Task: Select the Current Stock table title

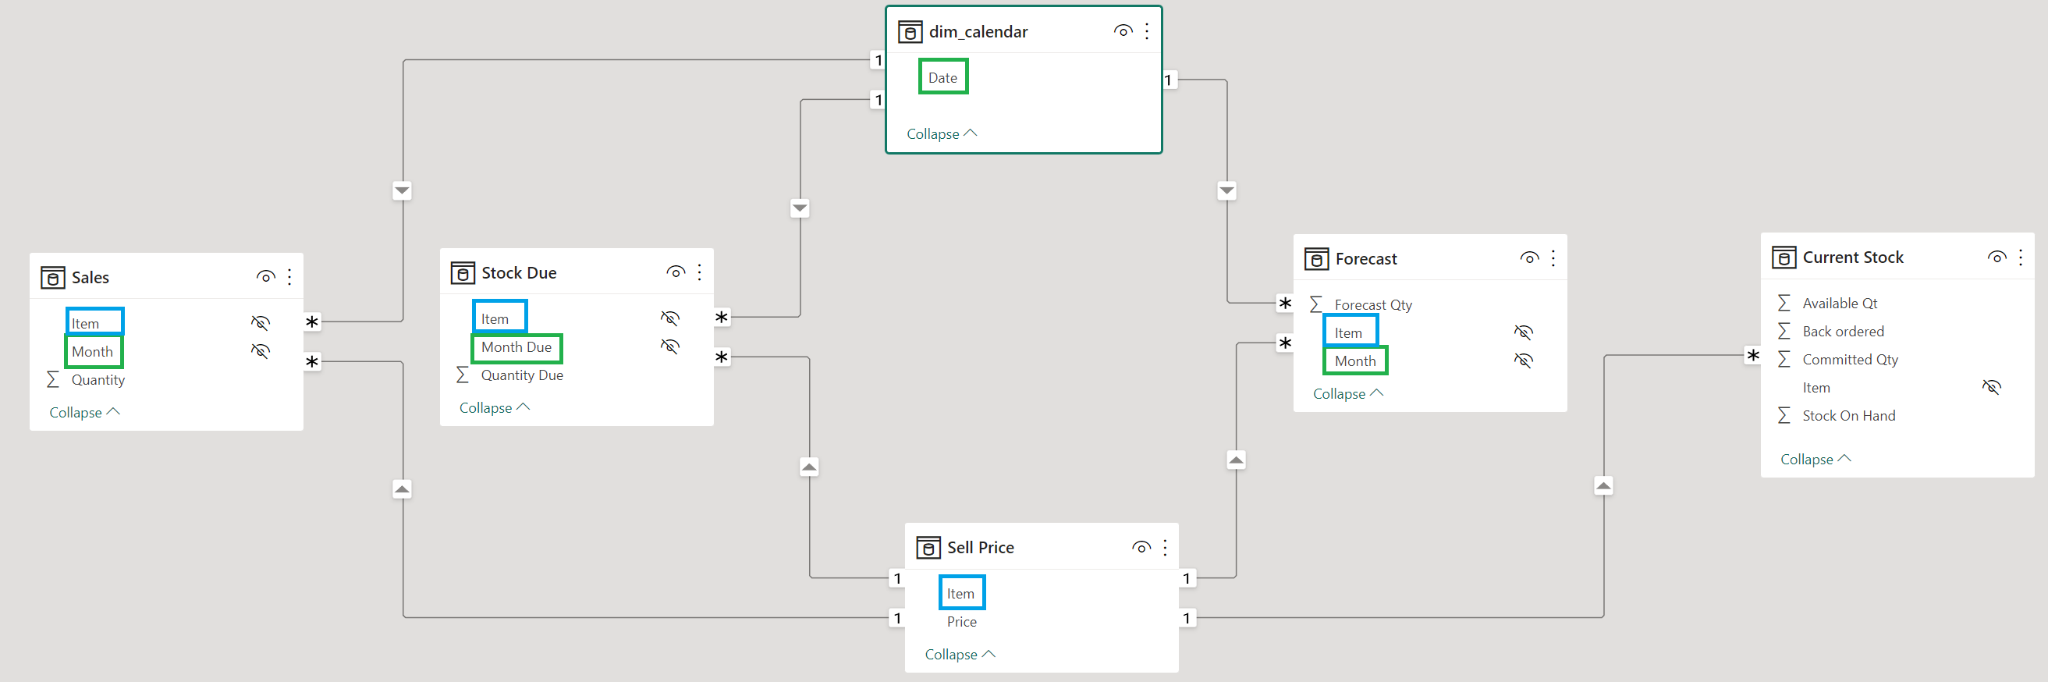Action: point(1852,257)
